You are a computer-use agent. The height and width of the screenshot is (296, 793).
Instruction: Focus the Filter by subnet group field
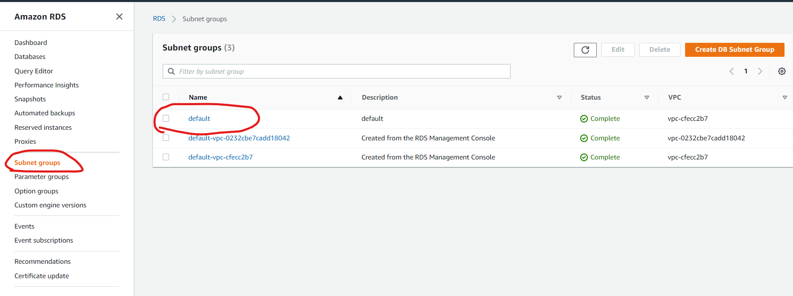[x=336, y=71]
